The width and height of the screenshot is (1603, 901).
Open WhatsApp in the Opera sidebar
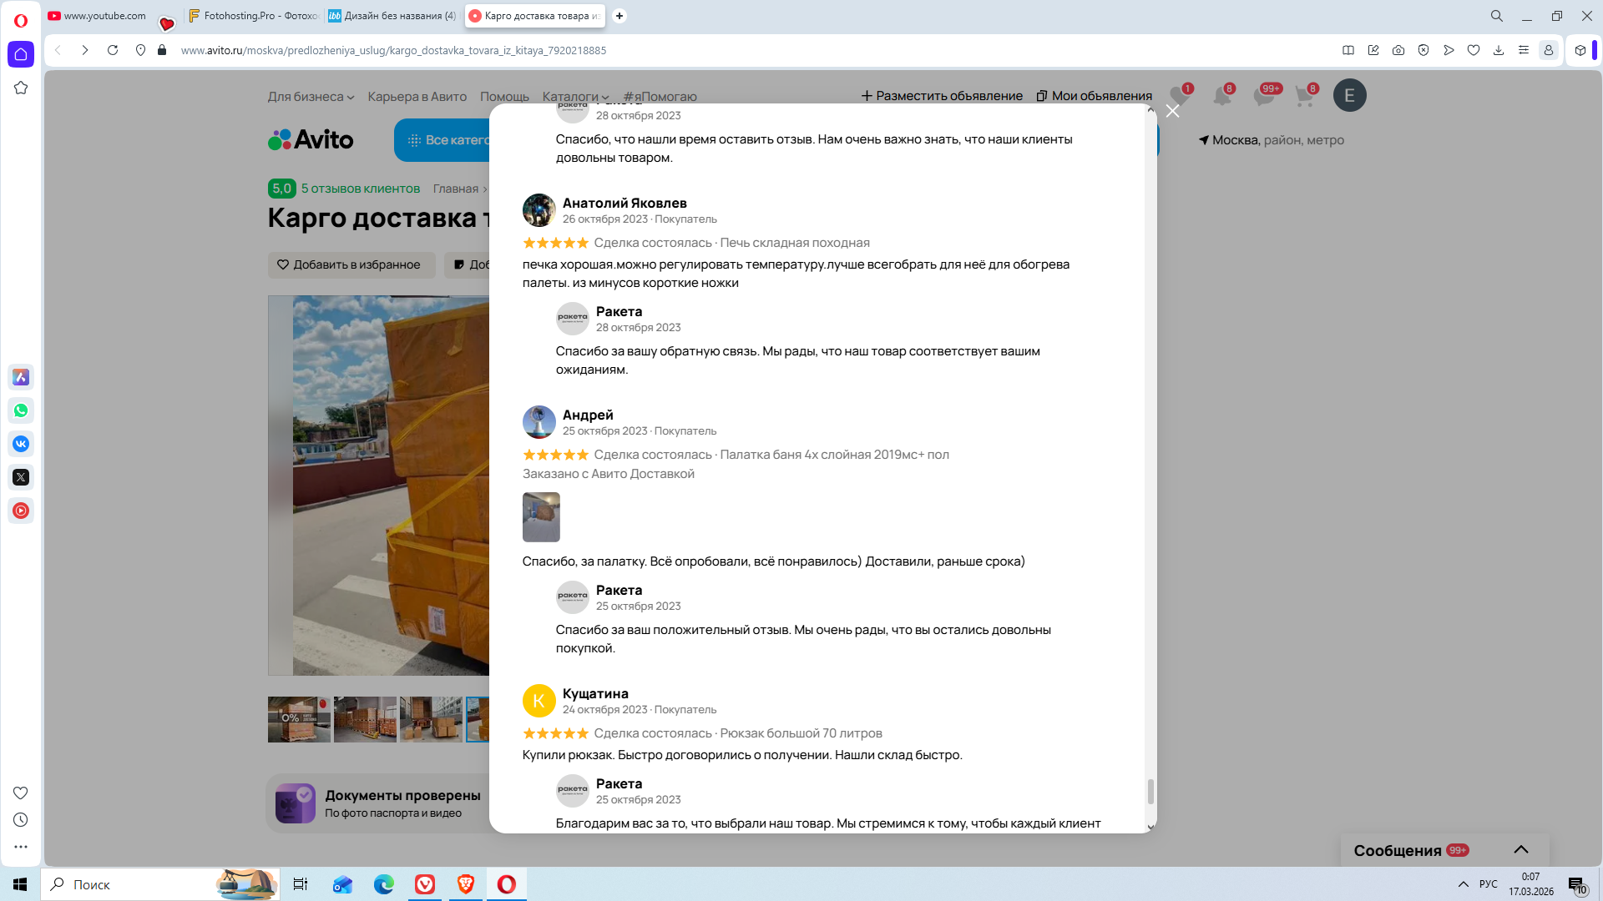pos(21,410)
